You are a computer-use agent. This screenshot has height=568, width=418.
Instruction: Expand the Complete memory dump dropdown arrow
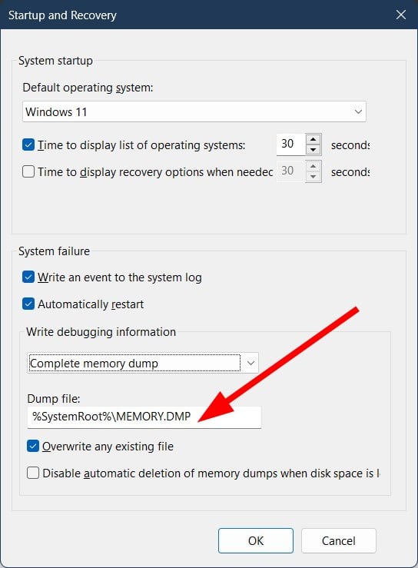click(250, 363)
